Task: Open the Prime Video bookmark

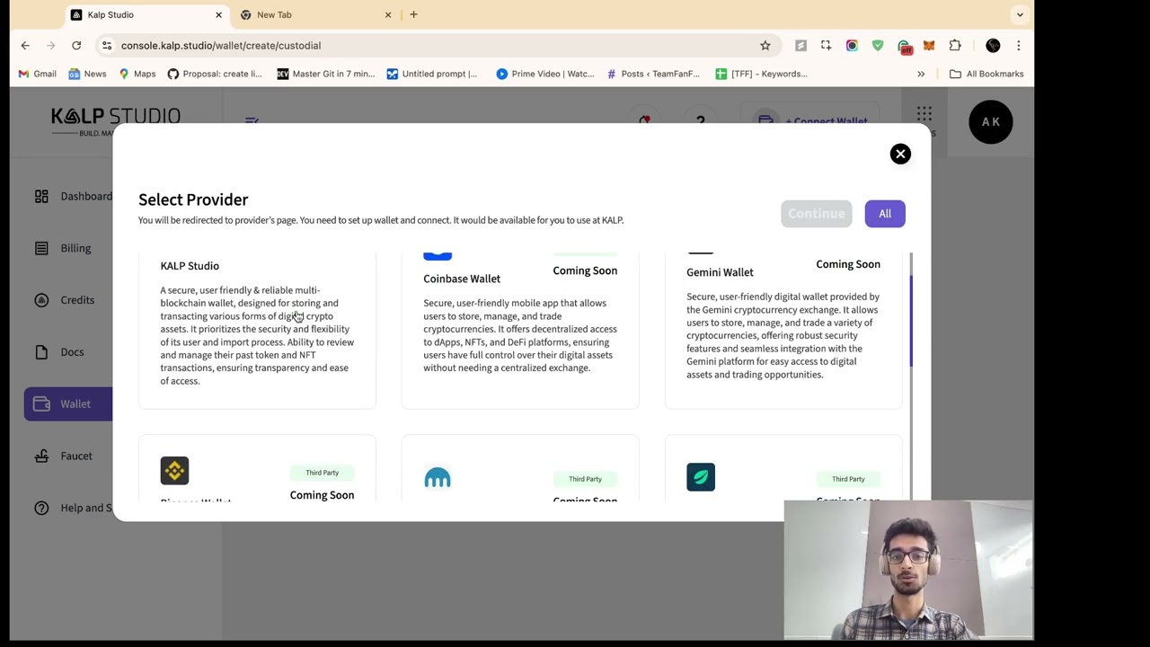Action: pyautogui.click(x=544, y=74)
